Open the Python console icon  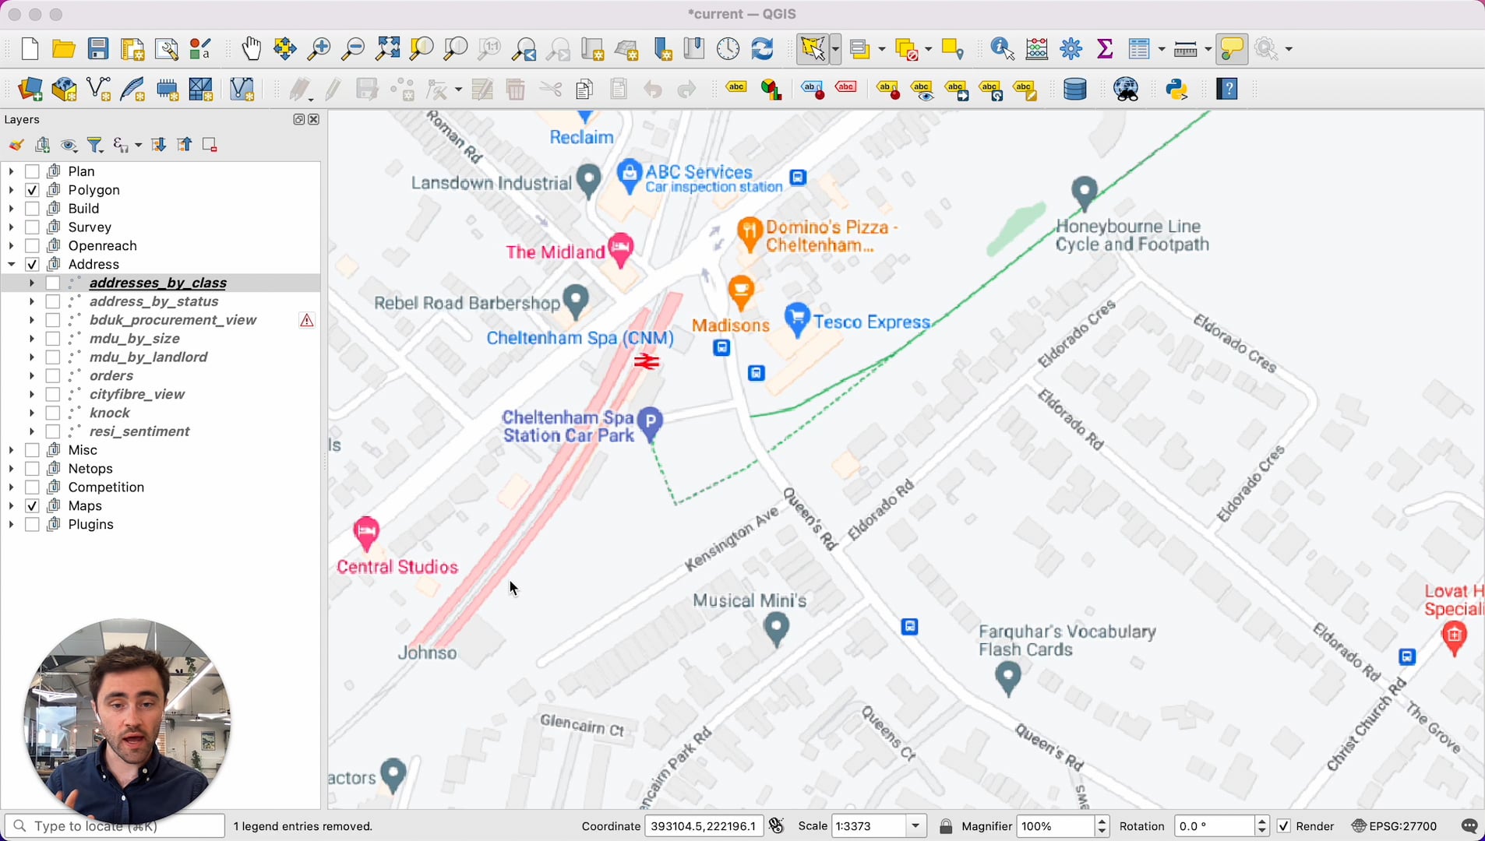pyautogui.click(x=1176, y=90)
